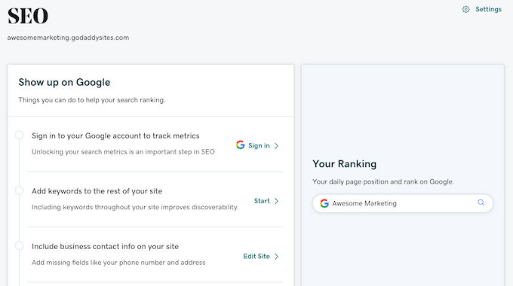The width and height of the screenshot is (513, 286).
Task: Click the awesomemarketing.godaddysites.com site address
Action: 68,38
